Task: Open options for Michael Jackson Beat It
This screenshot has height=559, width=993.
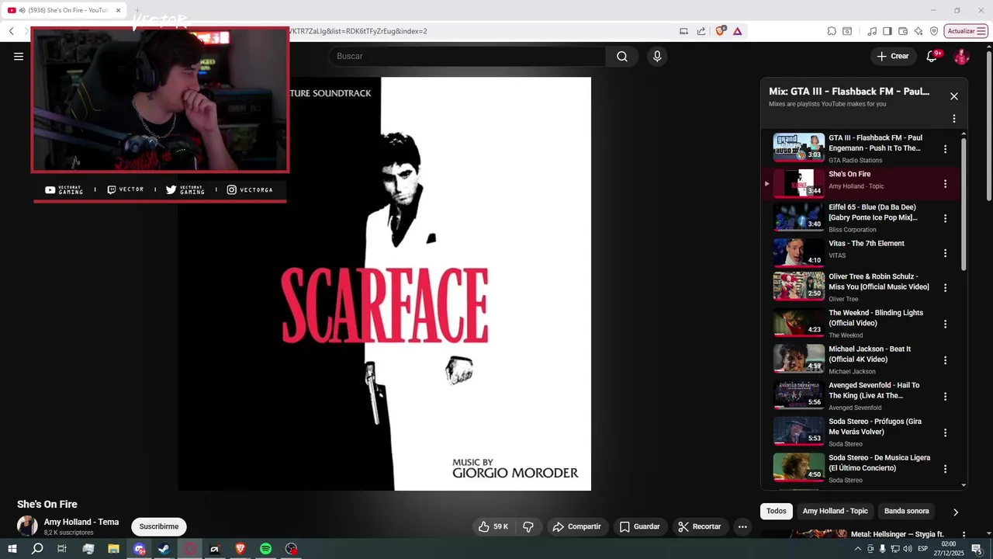Action: pos(945,360)
